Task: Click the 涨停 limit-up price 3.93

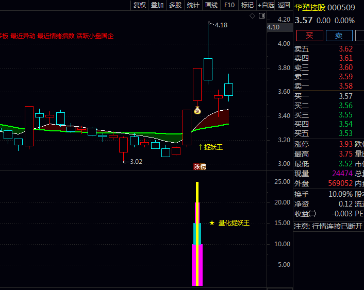Action: 345,144
